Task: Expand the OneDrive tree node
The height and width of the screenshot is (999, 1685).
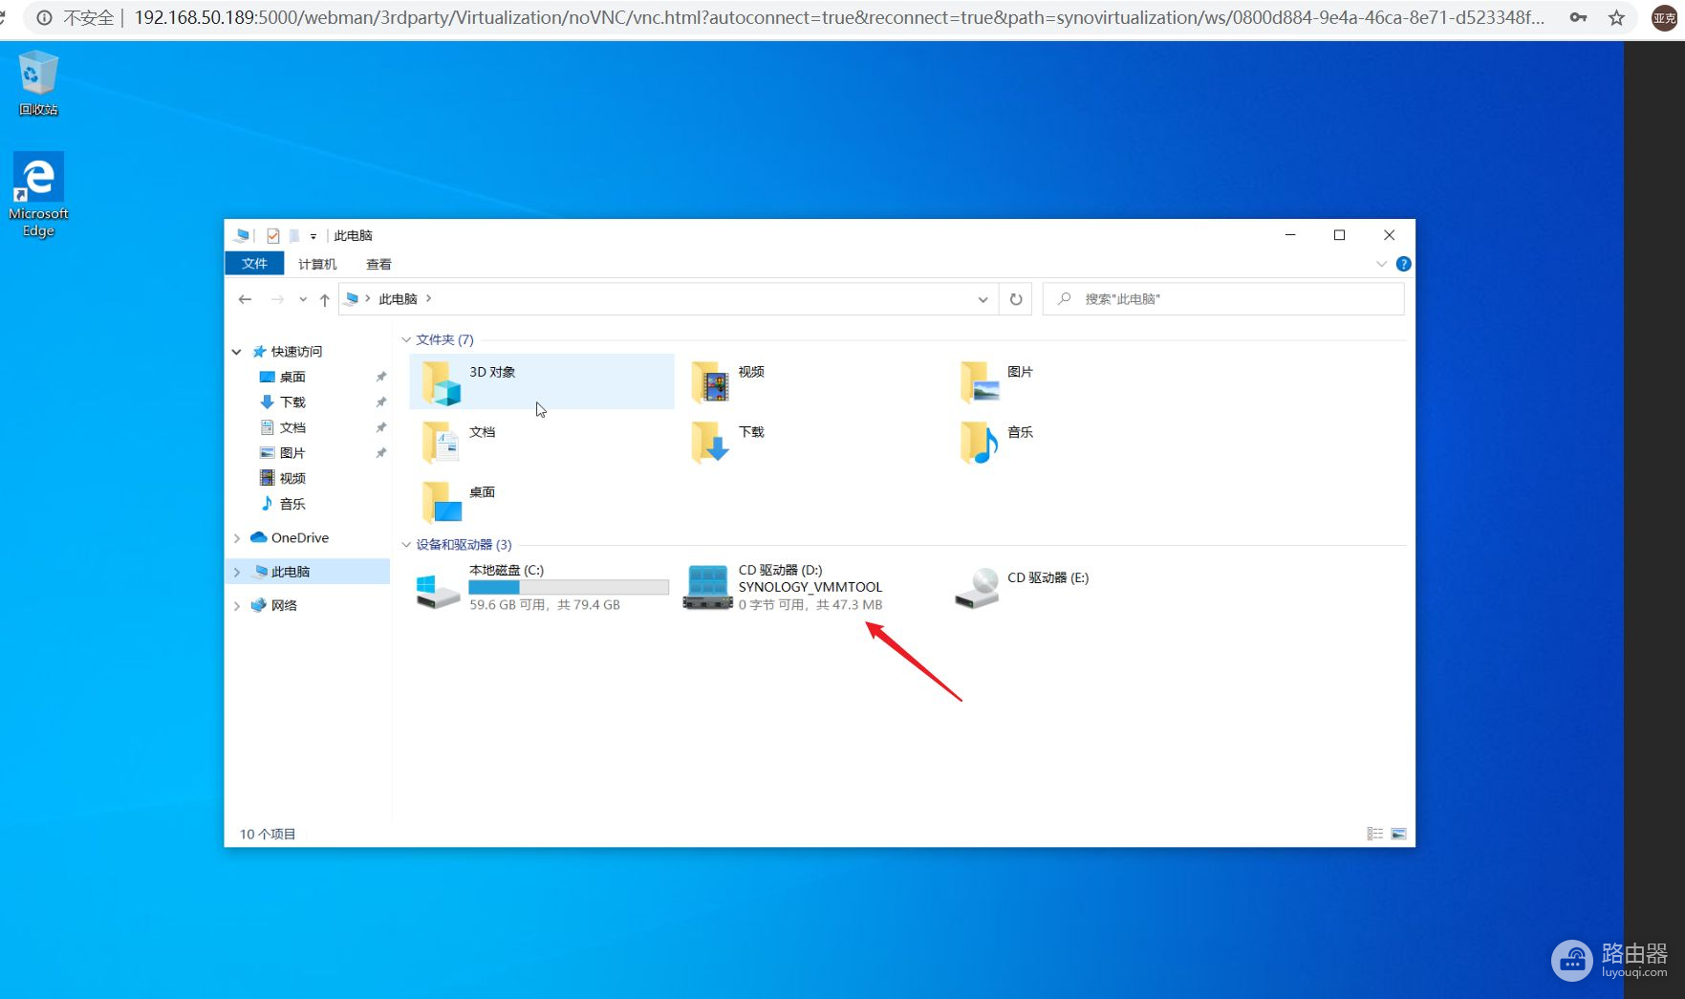Action: (x=237, y=538)
